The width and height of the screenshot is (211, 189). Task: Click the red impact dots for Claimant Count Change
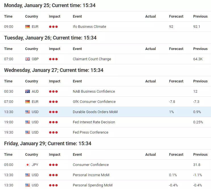tap(53, 59)
